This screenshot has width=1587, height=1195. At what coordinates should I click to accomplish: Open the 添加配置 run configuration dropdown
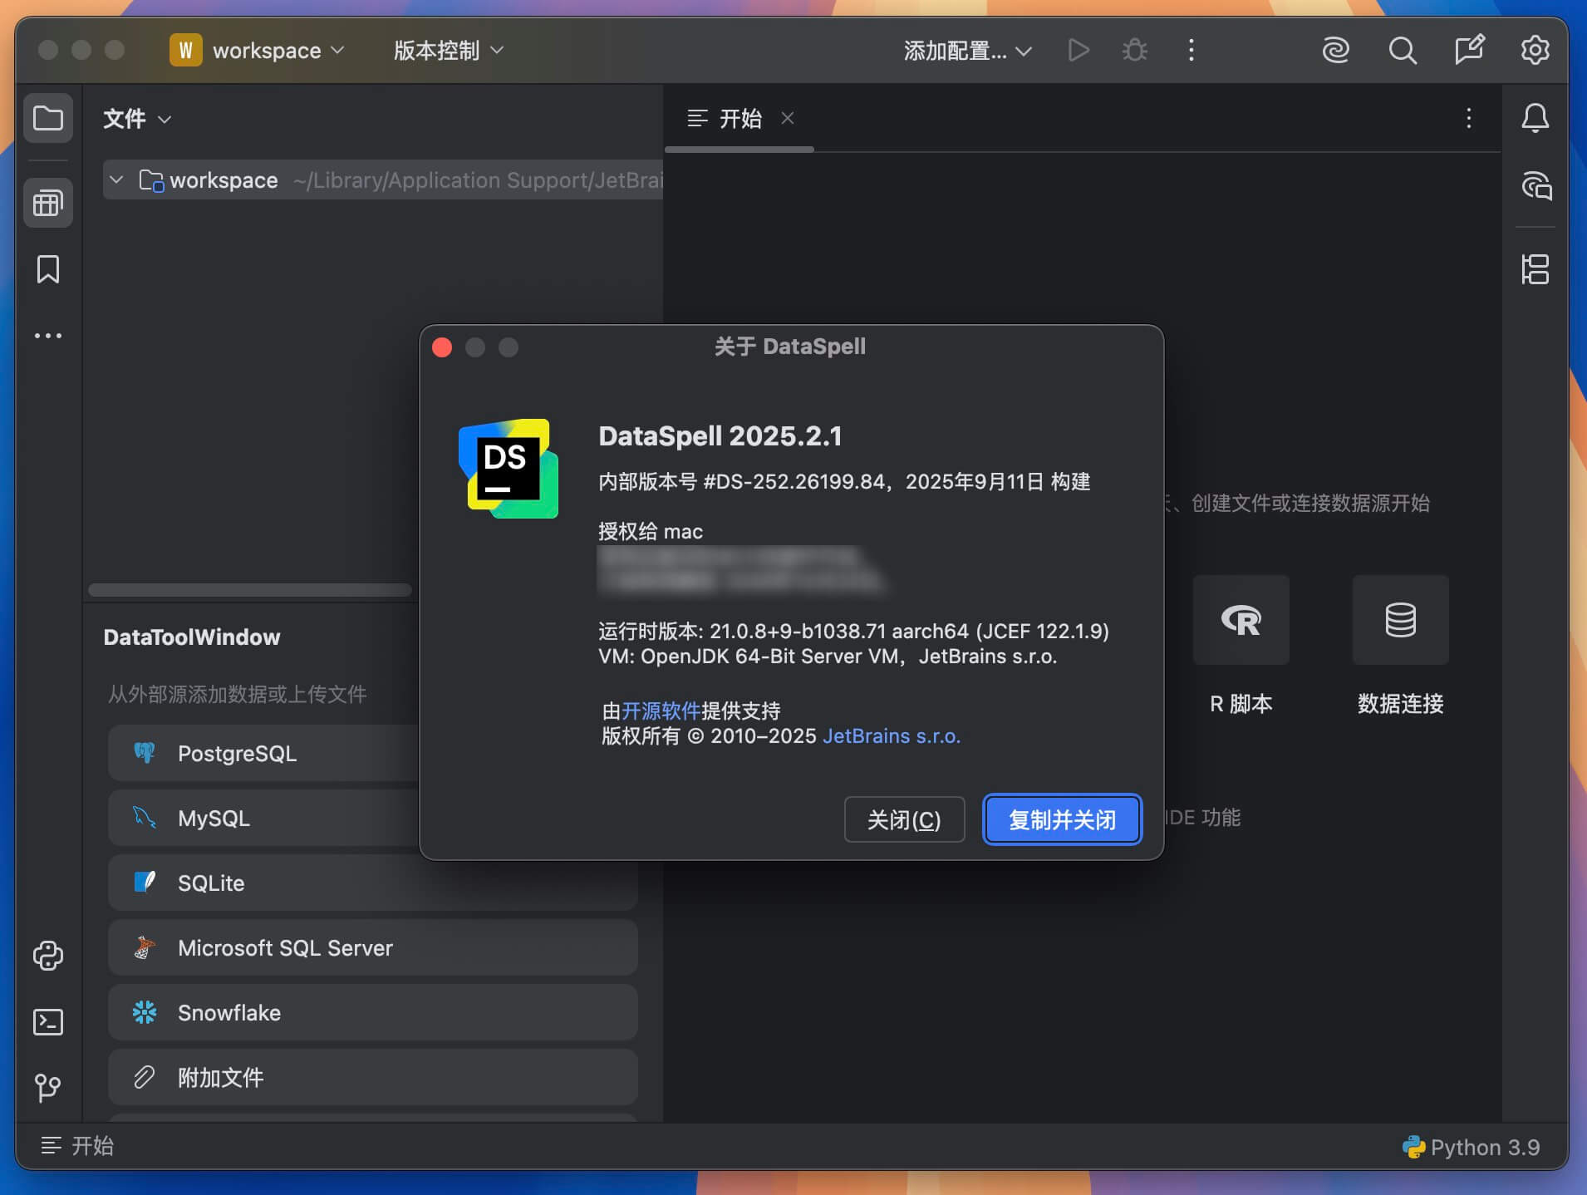point(967,51)
